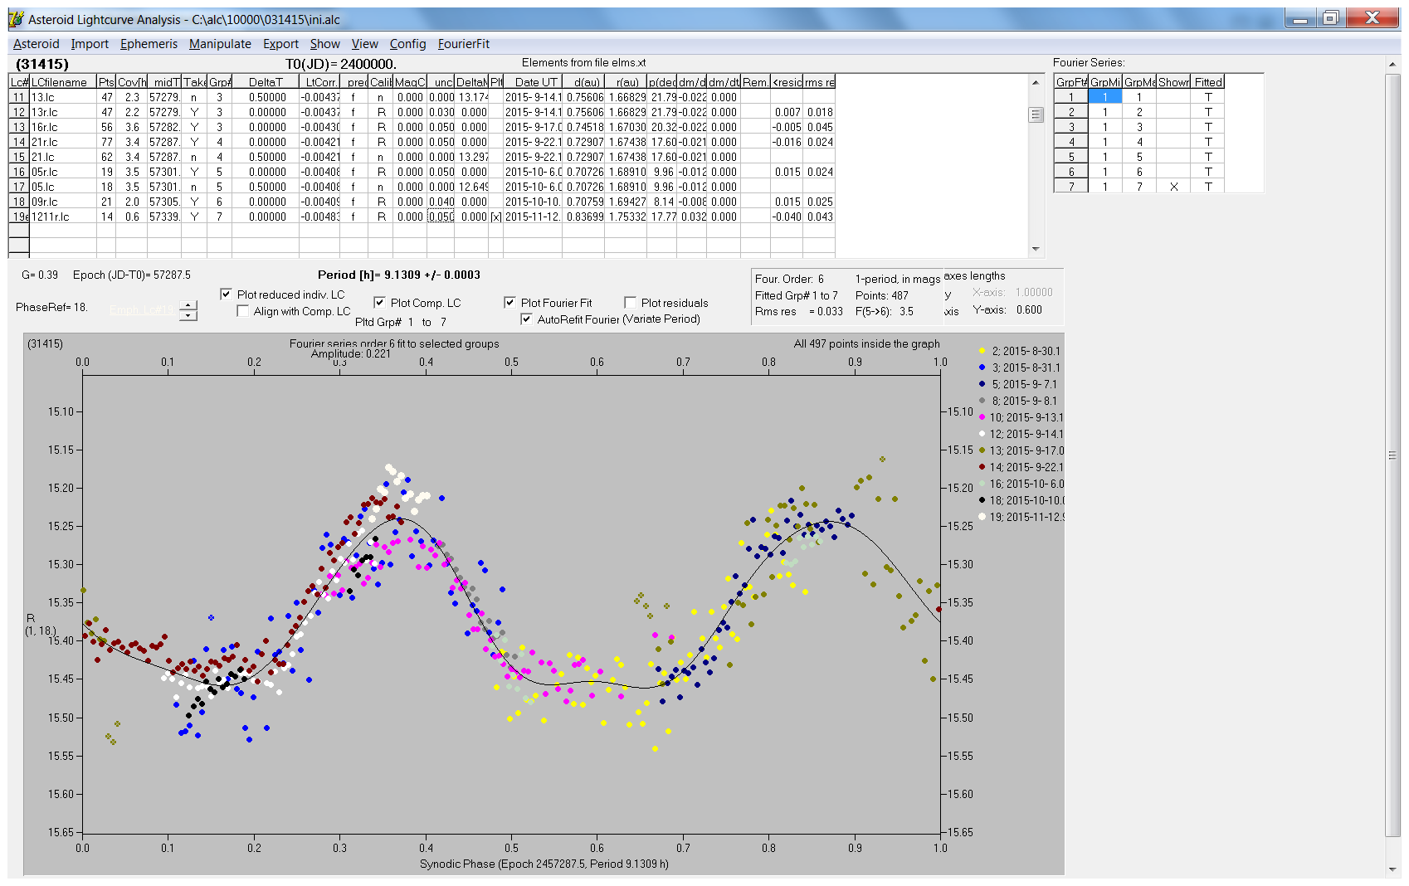
Task: Click scroll-up arrow of lightcurve table
Action: tap(1035, 82)
